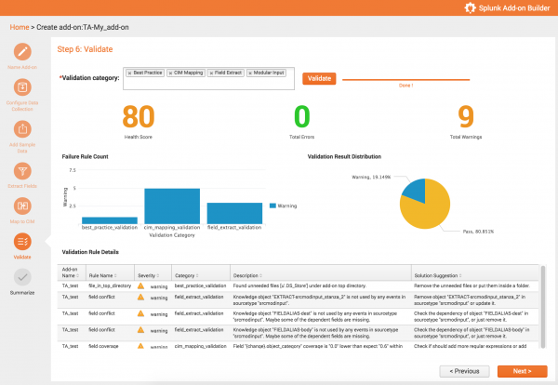Click the Home breadcrumb link
The width and height of the screenshot is (558, 385).
coord(20,27)
